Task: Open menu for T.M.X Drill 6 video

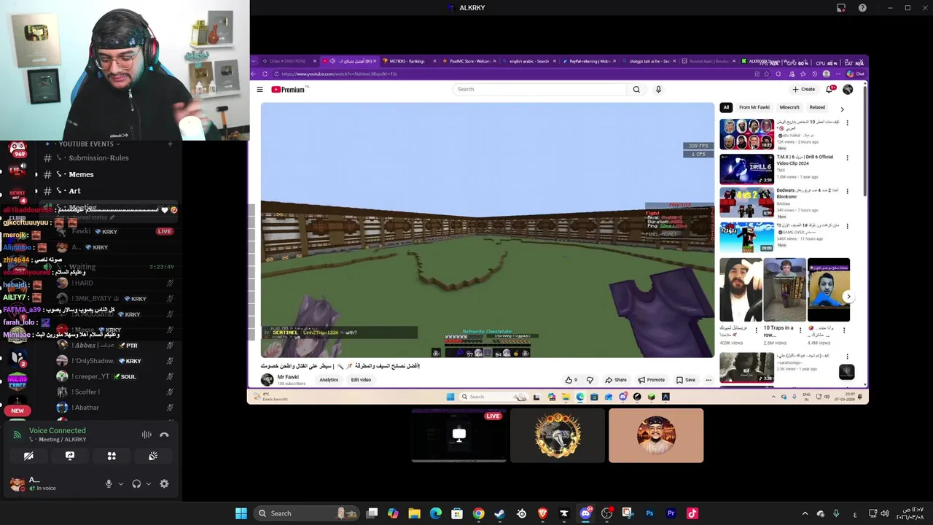Action: pyautogui.click(x=847, y=157)
